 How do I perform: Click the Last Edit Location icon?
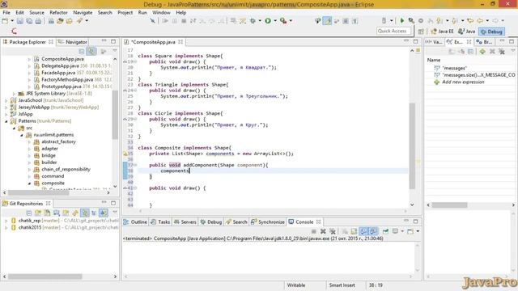[470, 21]
